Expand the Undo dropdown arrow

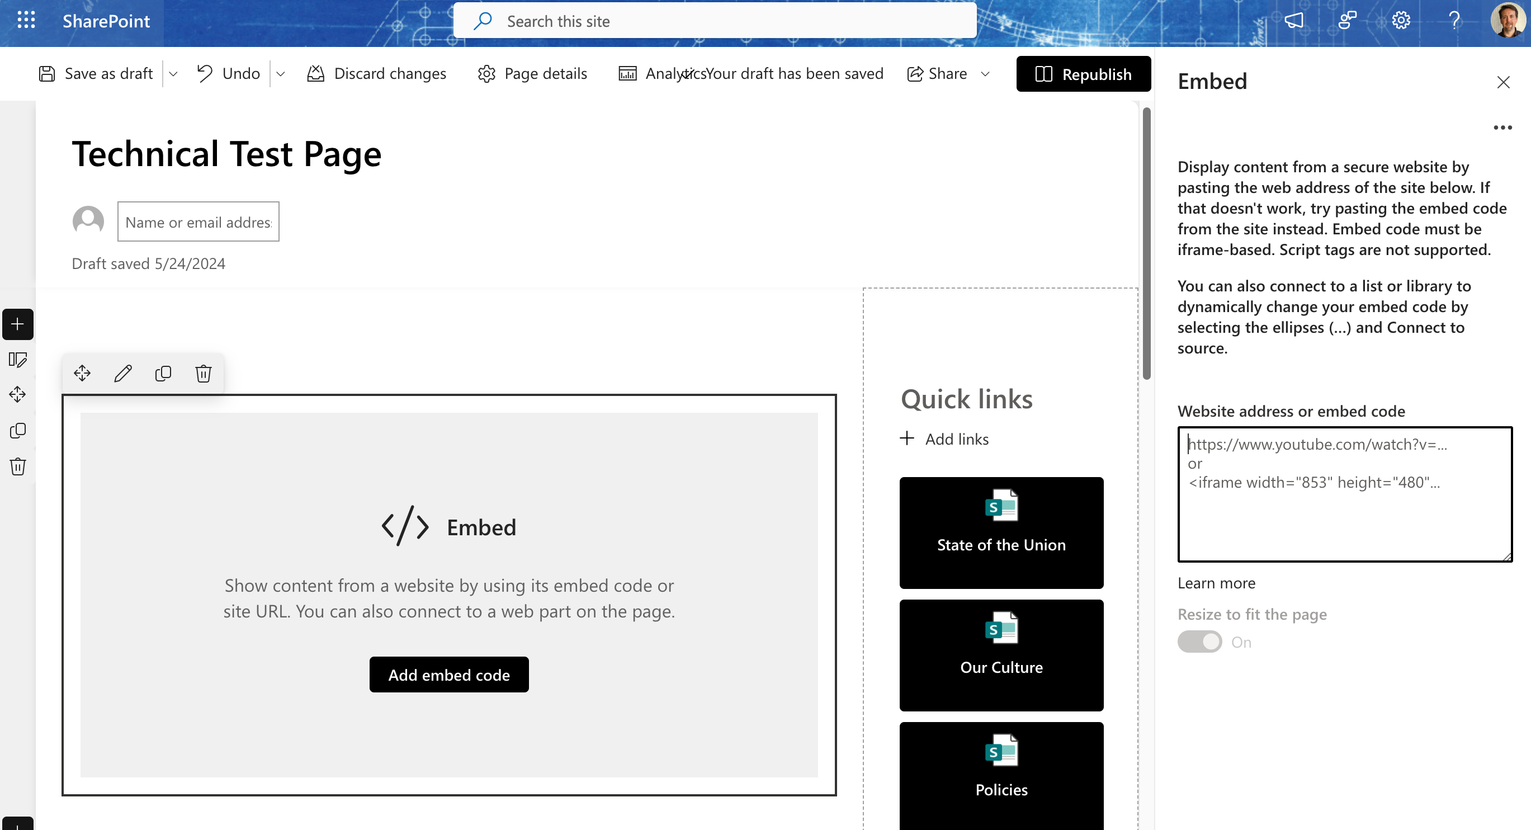(x=281, y=74)
